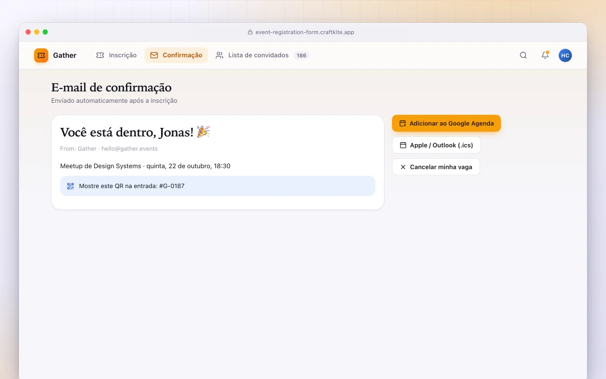
Task: Maximize the window with the green button
Action: pyautogui.click(x=45, y=32)
